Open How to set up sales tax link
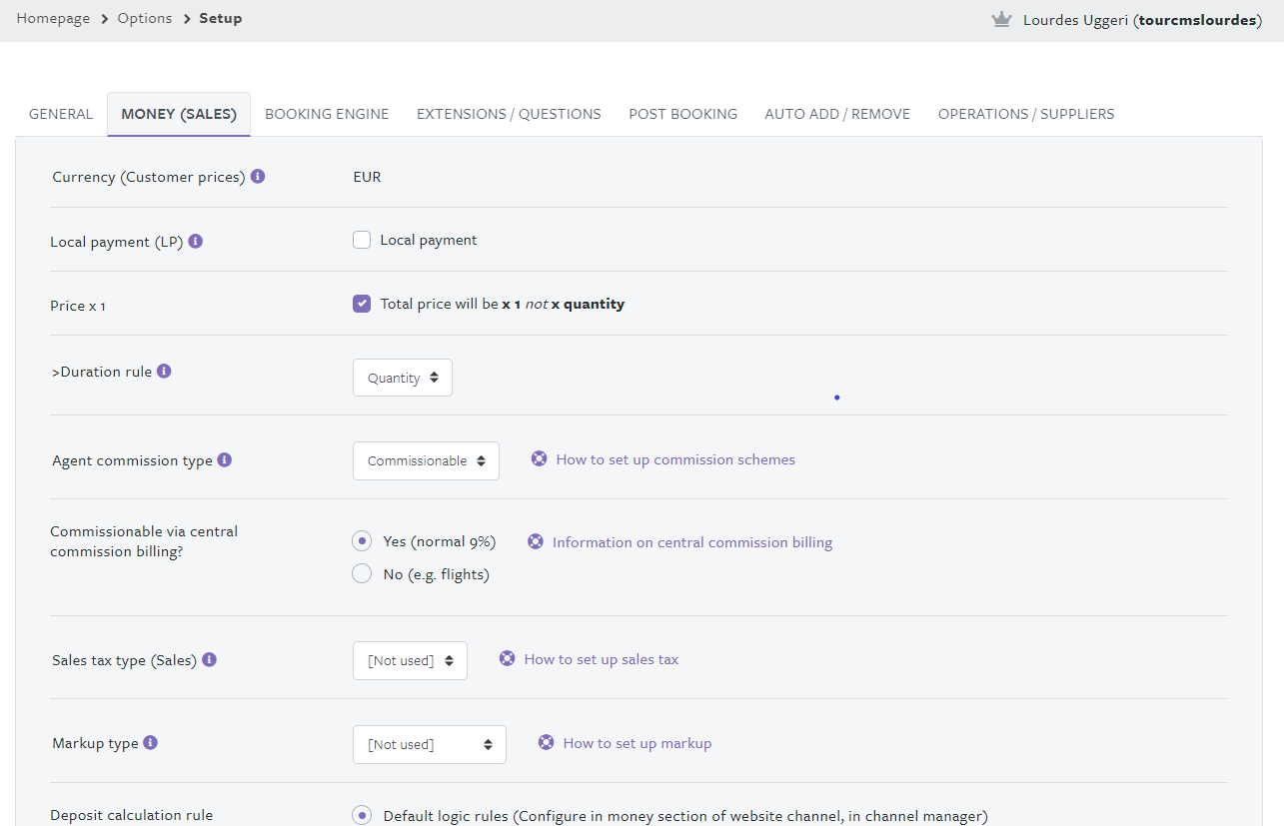This screenshot has height=826, width=1284. (x=601, y=659)
